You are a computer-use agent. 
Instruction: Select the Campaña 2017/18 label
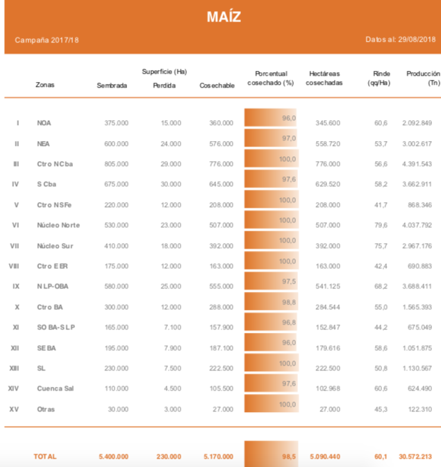click(x=47, y=40)
